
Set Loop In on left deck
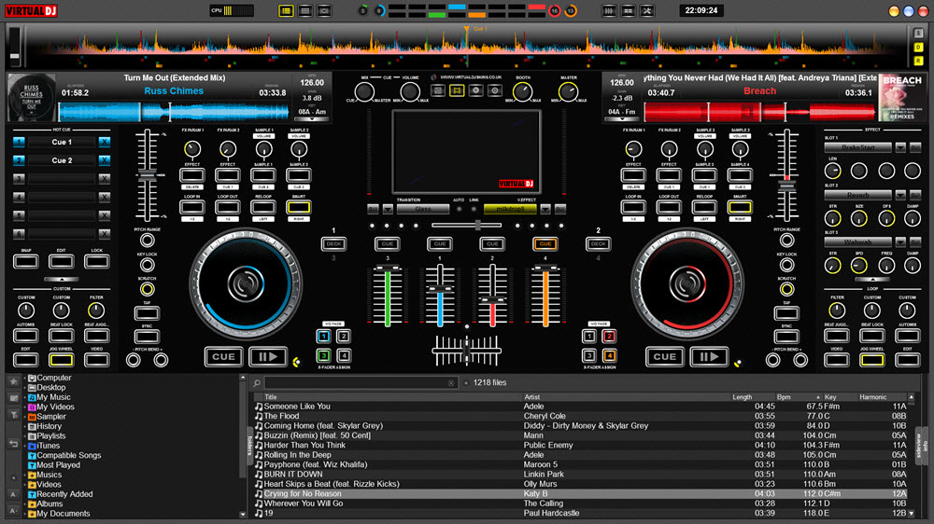click(x=191, y=207)
